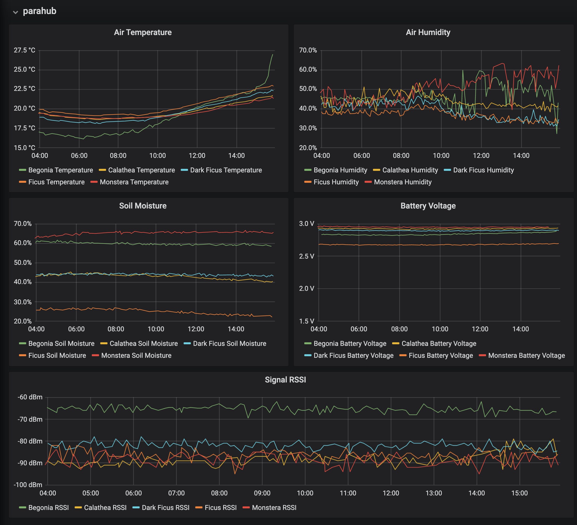
Task: Select Monstera Battery Voltage legend label
Action: [526, 355]
